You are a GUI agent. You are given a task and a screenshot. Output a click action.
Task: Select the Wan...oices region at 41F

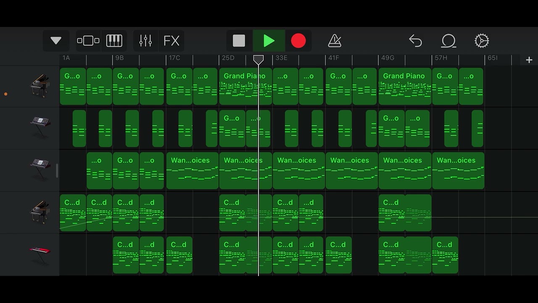[352, 170]
